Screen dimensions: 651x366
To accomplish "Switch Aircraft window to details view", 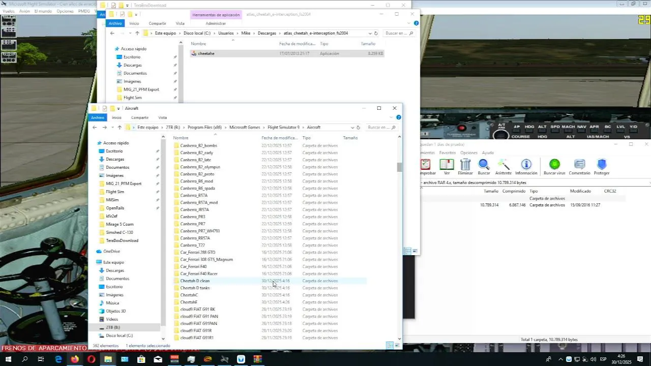I will tap(390, 346).
